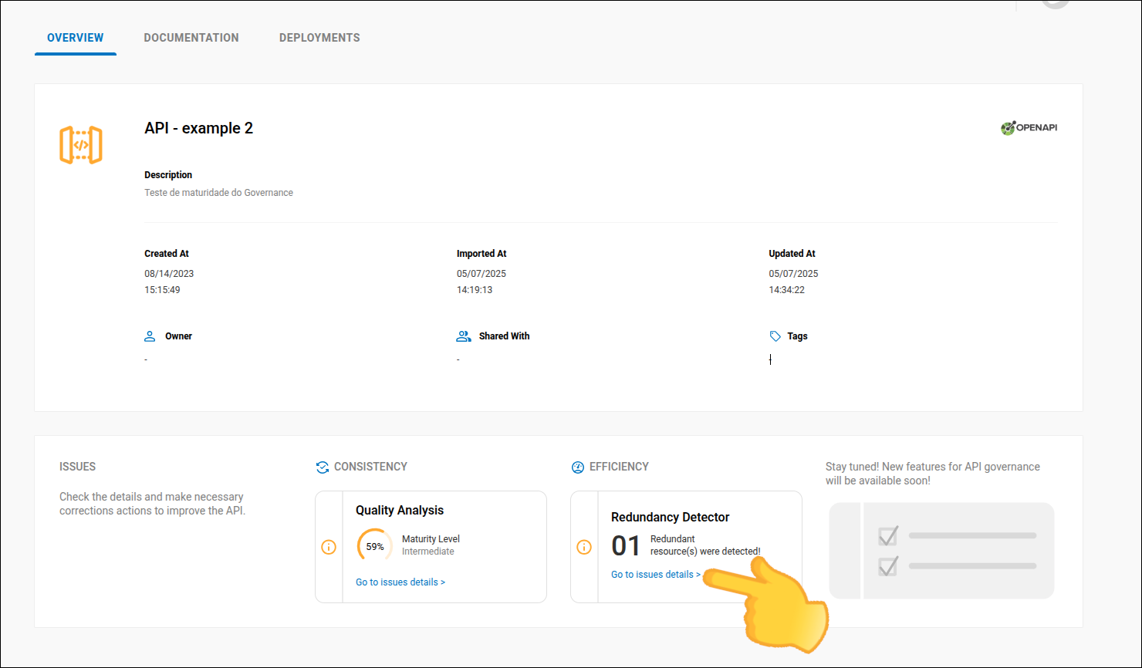Switch to the Documentation tab
The height and width of the screenshot is (668, 1142).
pos(191,38)
